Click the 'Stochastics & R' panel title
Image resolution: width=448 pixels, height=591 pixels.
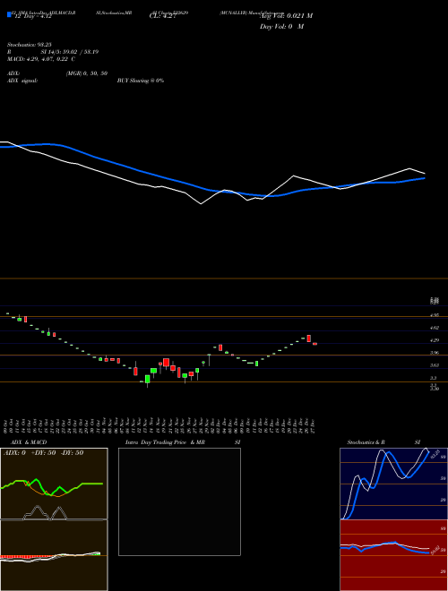(366, 442)
